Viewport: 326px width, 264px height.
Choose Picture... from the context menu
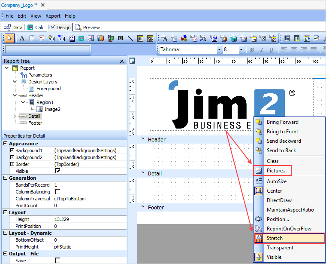(x=277, y=171)
